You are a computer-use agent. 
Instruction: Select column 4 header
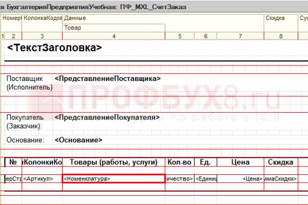[x=113, y=36]
